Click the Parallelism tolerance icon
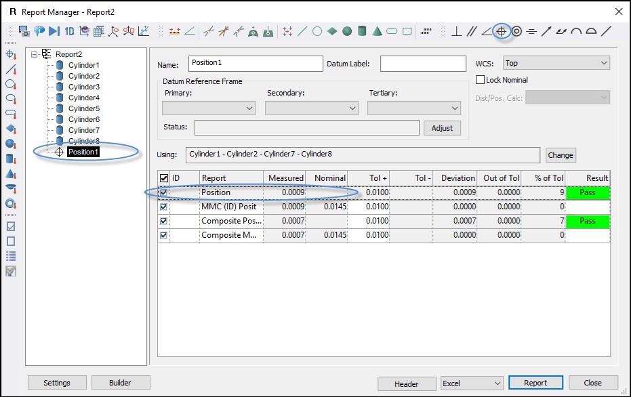The image size is (631, 397). tap(472, 31)
